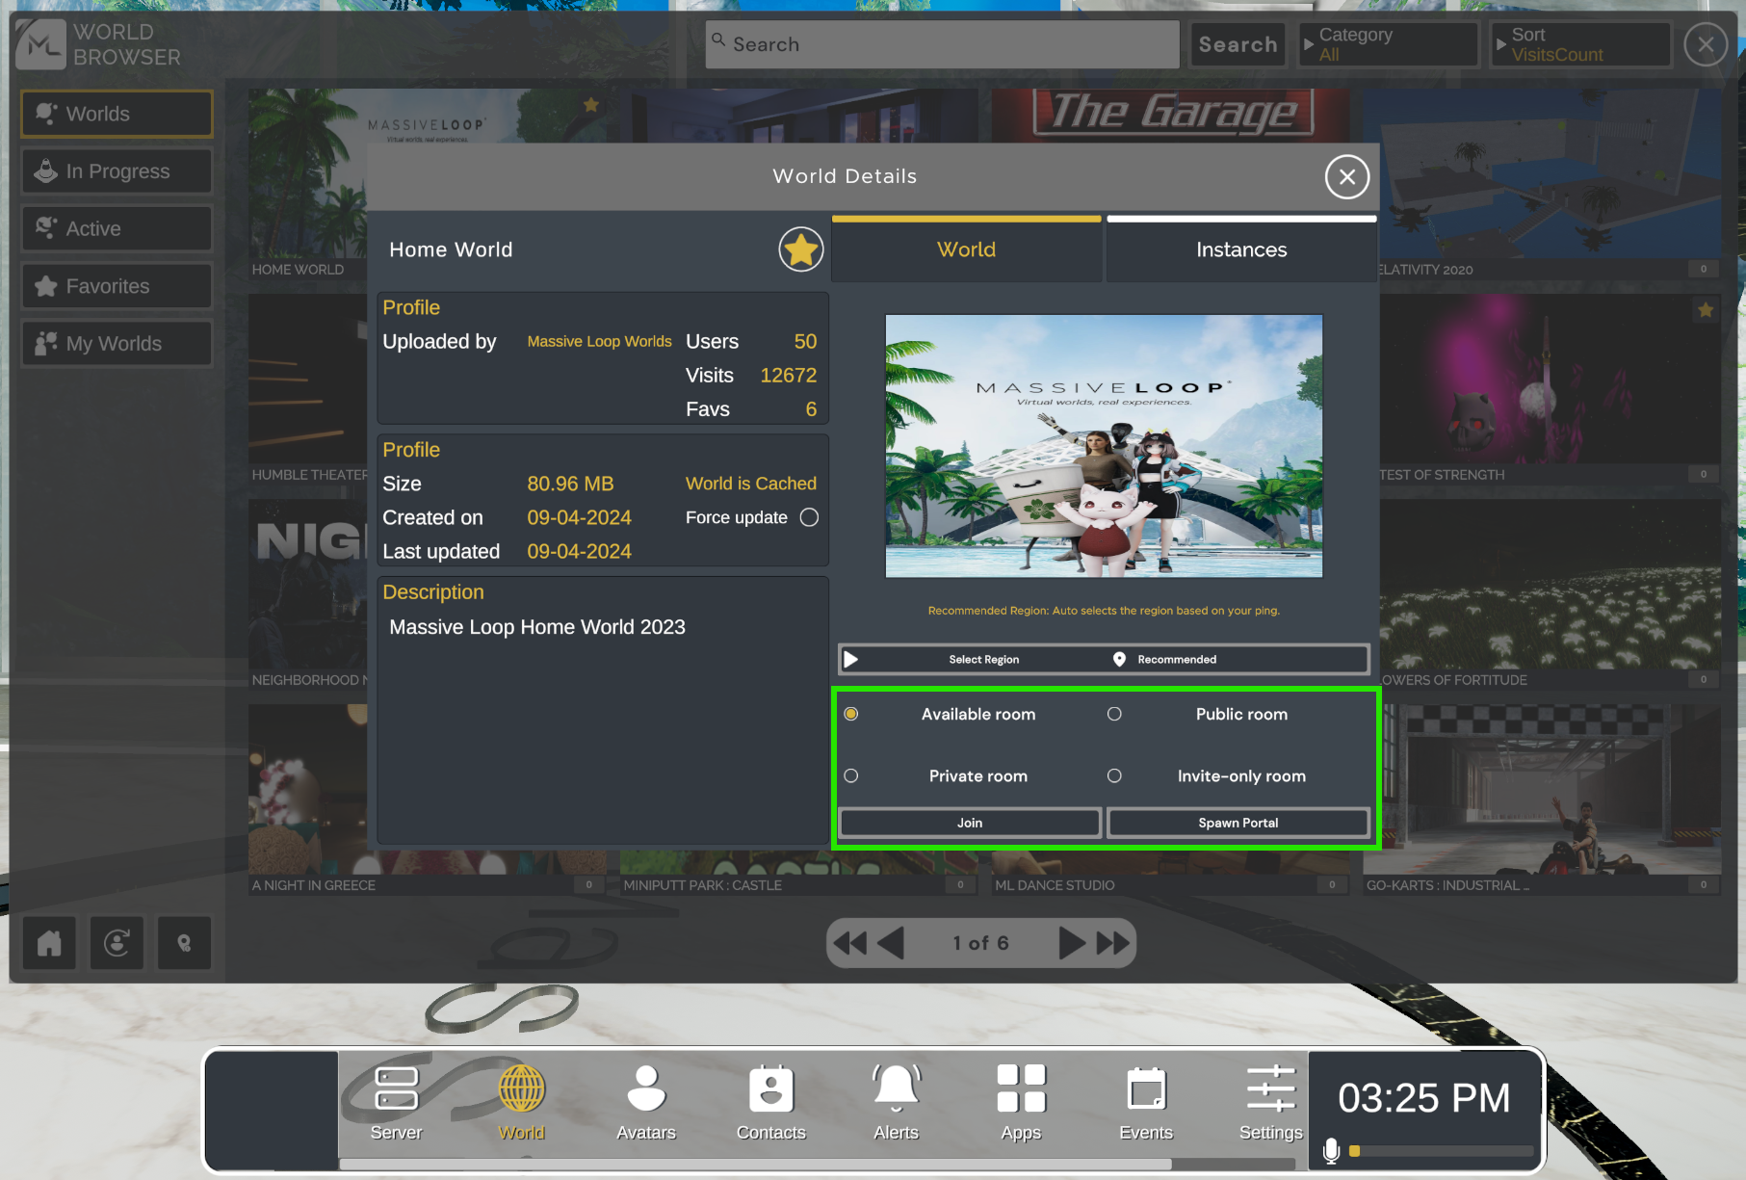Click the refresh icon in World Browser sidebar
The height and width of the screenshot is (1180, 1746).
click(117, 942)
